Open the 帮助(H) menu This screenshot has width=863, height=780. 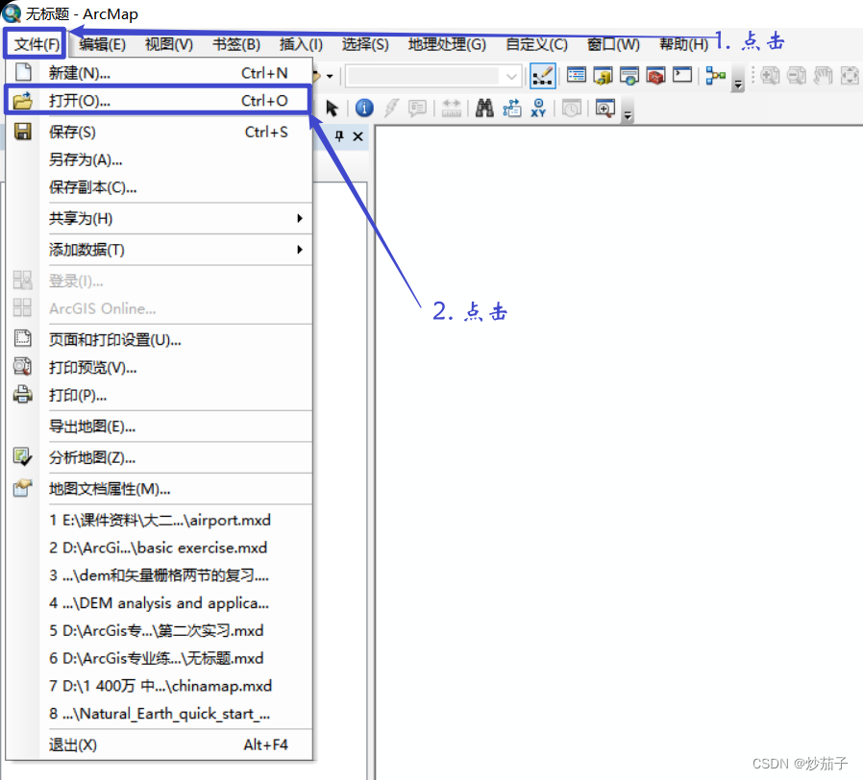point(683,44)
